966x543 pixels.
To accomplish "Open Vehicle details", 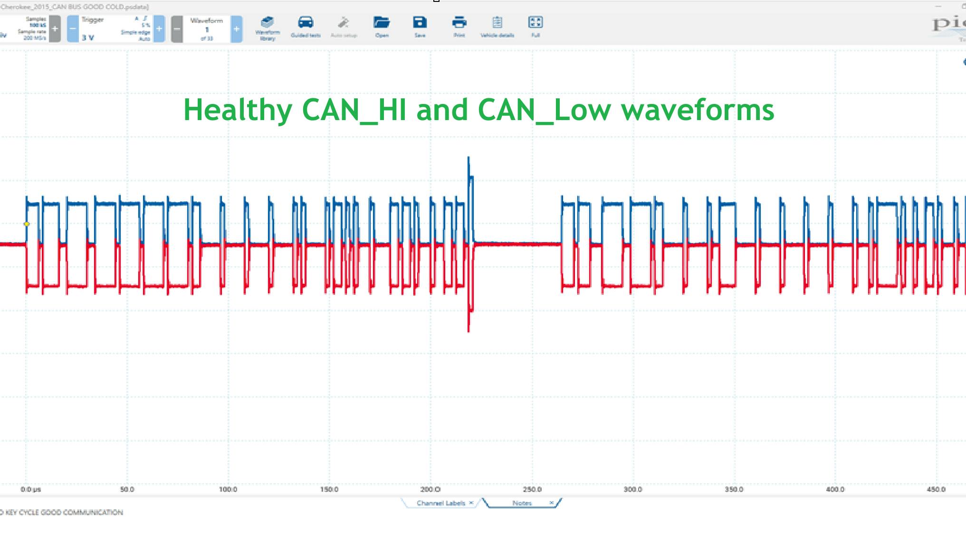I will 497,26.
